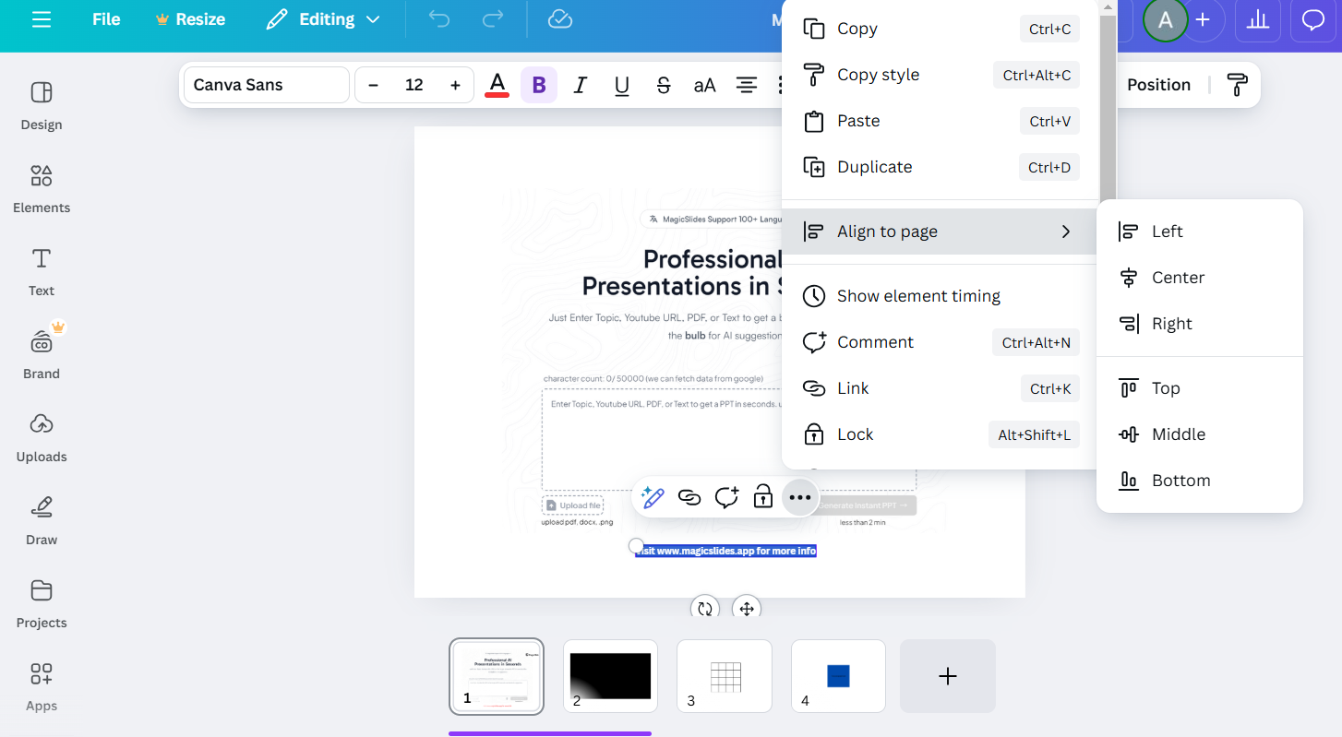Select Comment from context menu
The height and width of the screenshot is (737, 1342).
click(x=941, y=342)
